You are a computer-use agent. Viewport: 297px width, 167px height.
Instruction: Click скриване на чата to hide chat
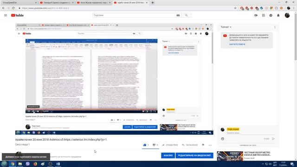pyautogui.click(x=248, y=145)
